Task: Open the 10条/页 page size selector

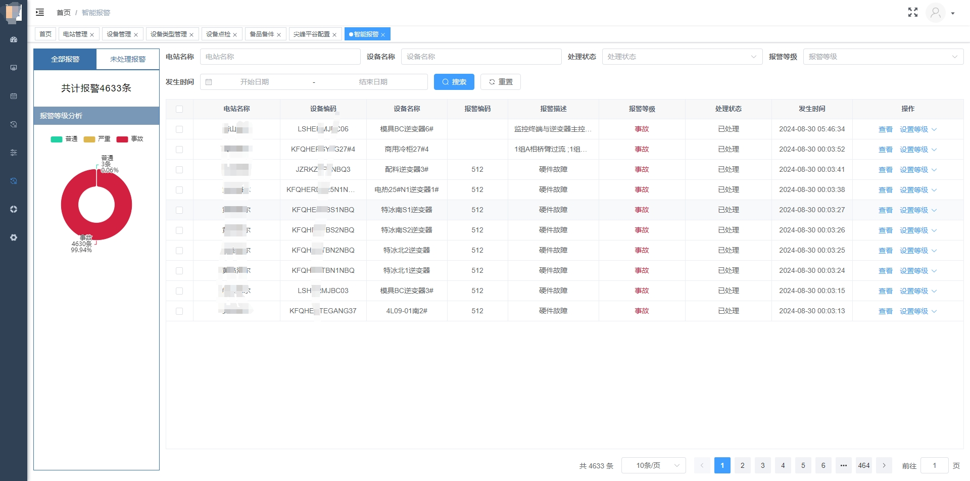Action: tap(653, 465)
